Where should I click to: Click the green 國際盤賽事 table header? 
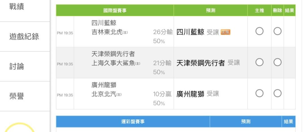click(x=115, y=10)
